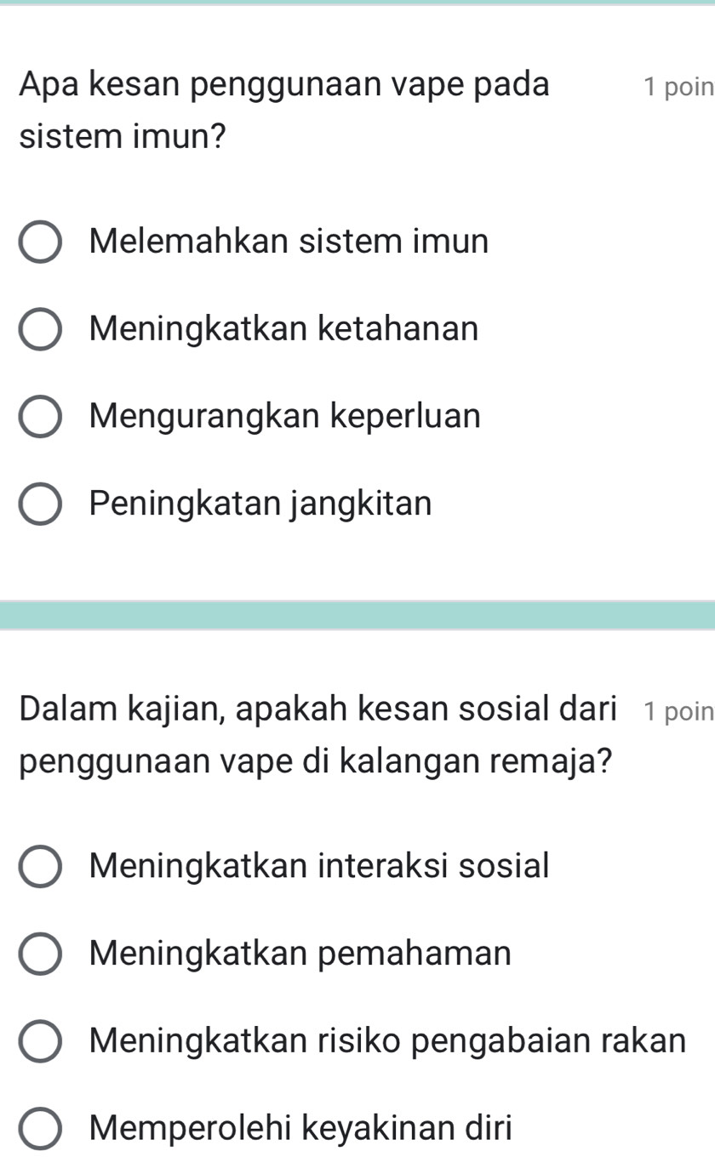Viewport: 715px width, 1168px height.
Task: Mark the "Peningkatan jangkitan" radio button
Action: click(x=40, y=504)
